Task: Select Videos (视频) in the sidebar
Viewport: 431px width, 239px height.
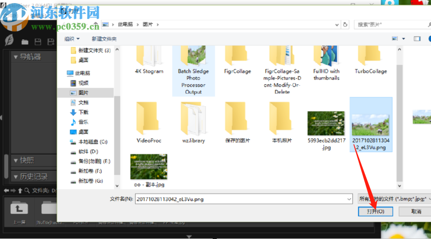Action: pyautogui.click(x=79, y=83)
